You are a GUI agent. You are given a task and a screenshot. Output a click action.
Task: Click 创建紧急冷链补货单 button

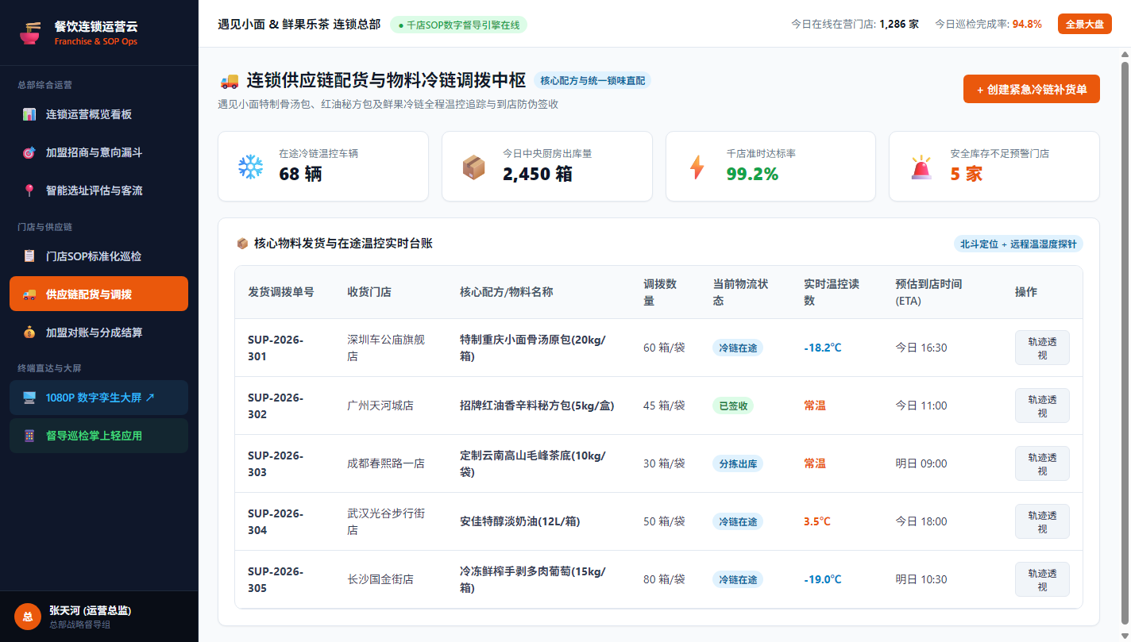click(x=1031, y=89)
